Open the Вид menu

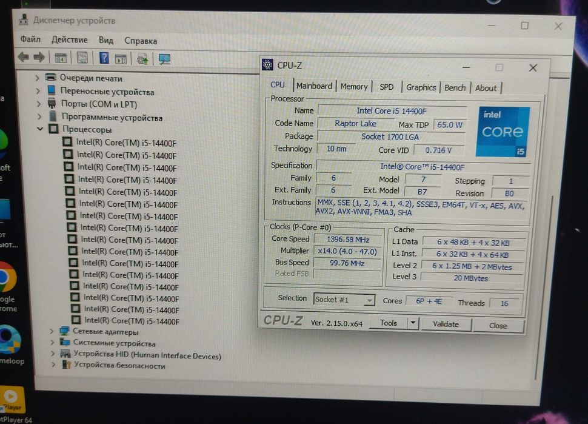click(105, 40)
